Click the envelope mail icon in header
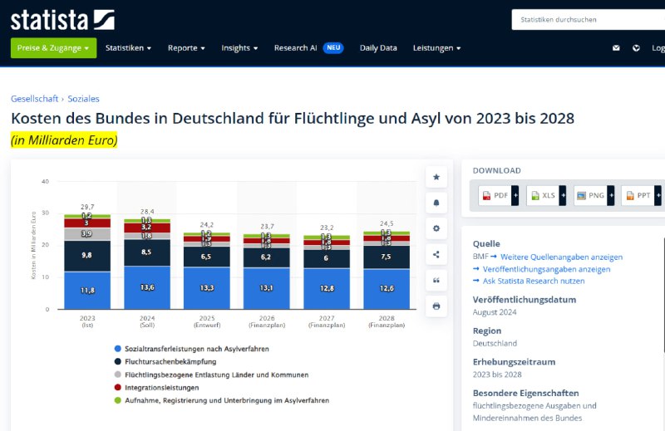Image resolution: width=665 pixels, height=431 pixels. [x=616, y=48]
